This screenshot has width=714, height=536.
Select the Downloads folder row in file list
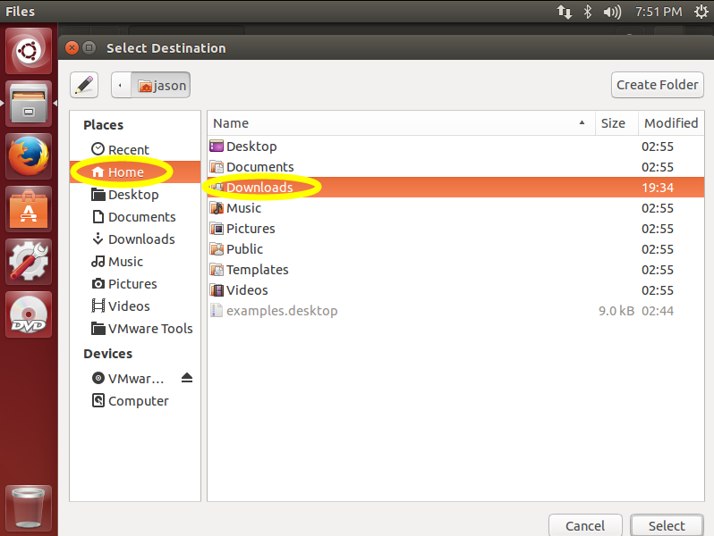(x=455, y=188)
